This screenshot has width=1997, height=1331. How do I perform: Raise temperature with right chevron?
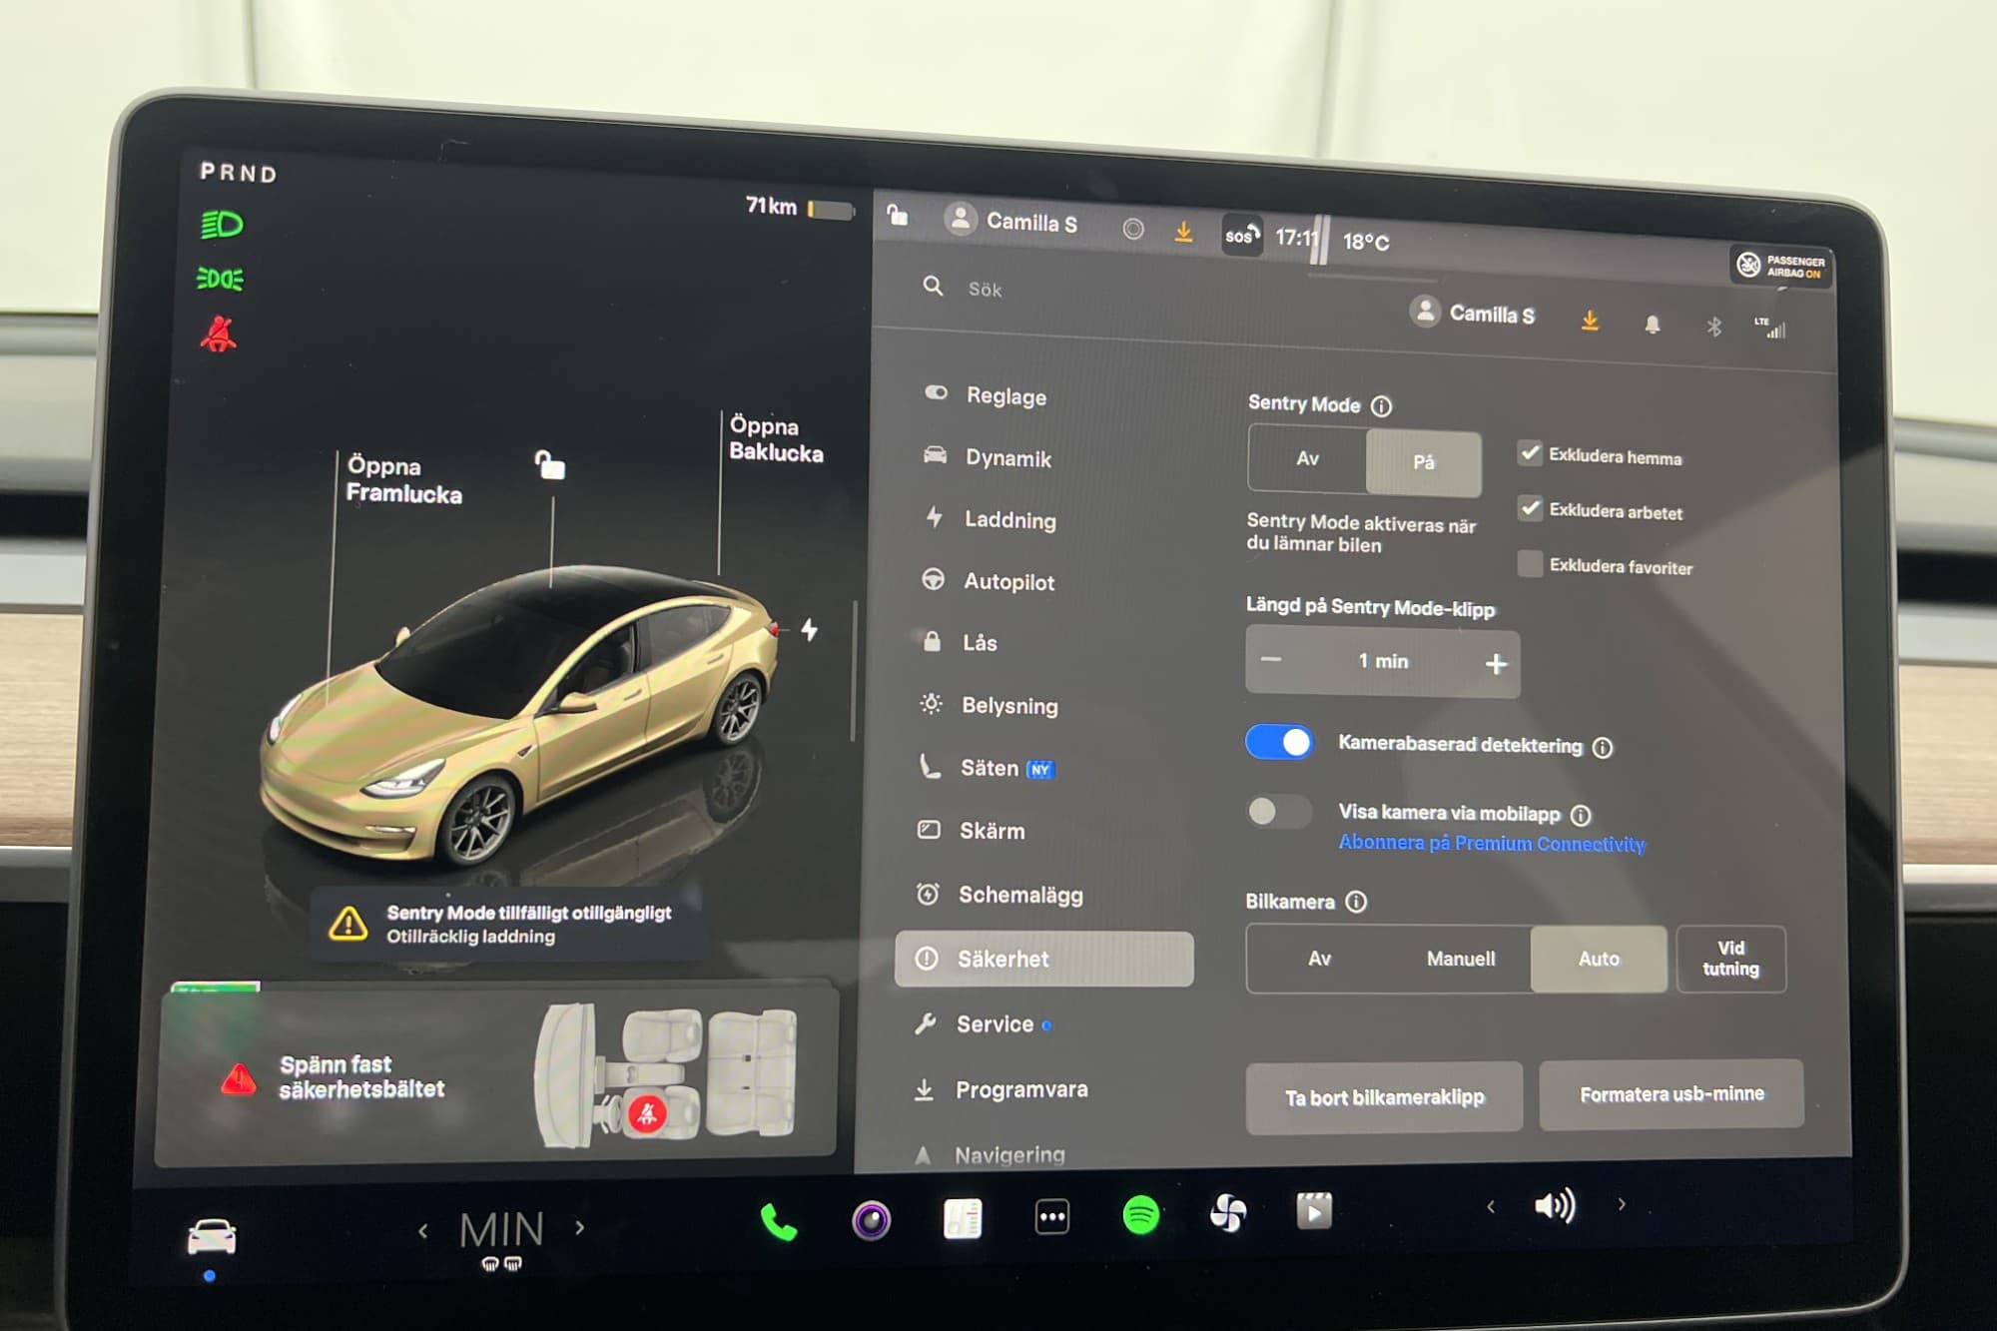click(580, 1227)
